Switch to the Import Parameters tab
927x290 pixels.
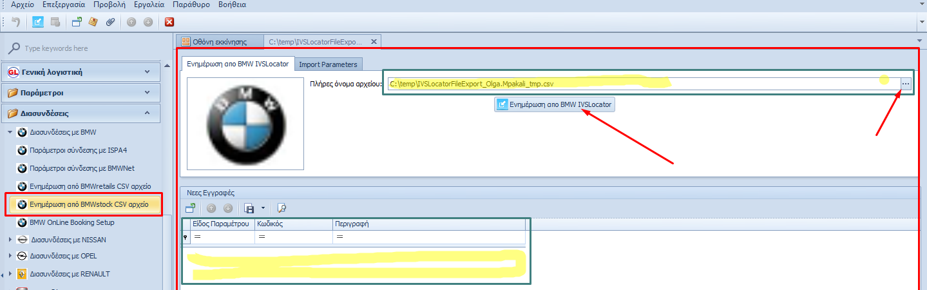tap(327, 64)
